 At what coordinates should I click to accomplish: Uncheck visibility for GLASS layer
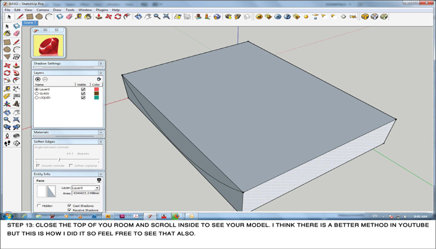click(x=83, y=93)
